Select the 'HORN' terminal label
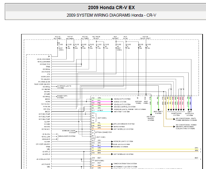 point(48,102)
